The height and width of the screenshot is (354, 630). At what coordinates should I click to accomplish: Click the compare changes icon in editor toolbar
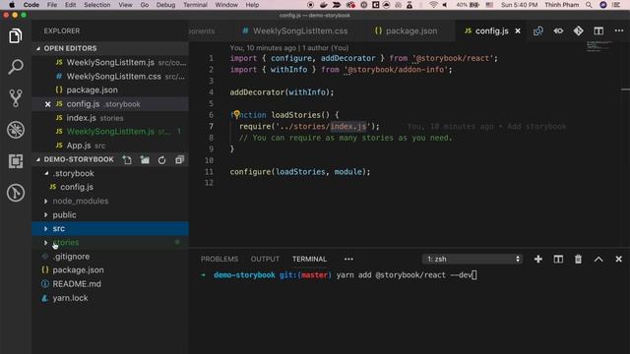point(538,30)
